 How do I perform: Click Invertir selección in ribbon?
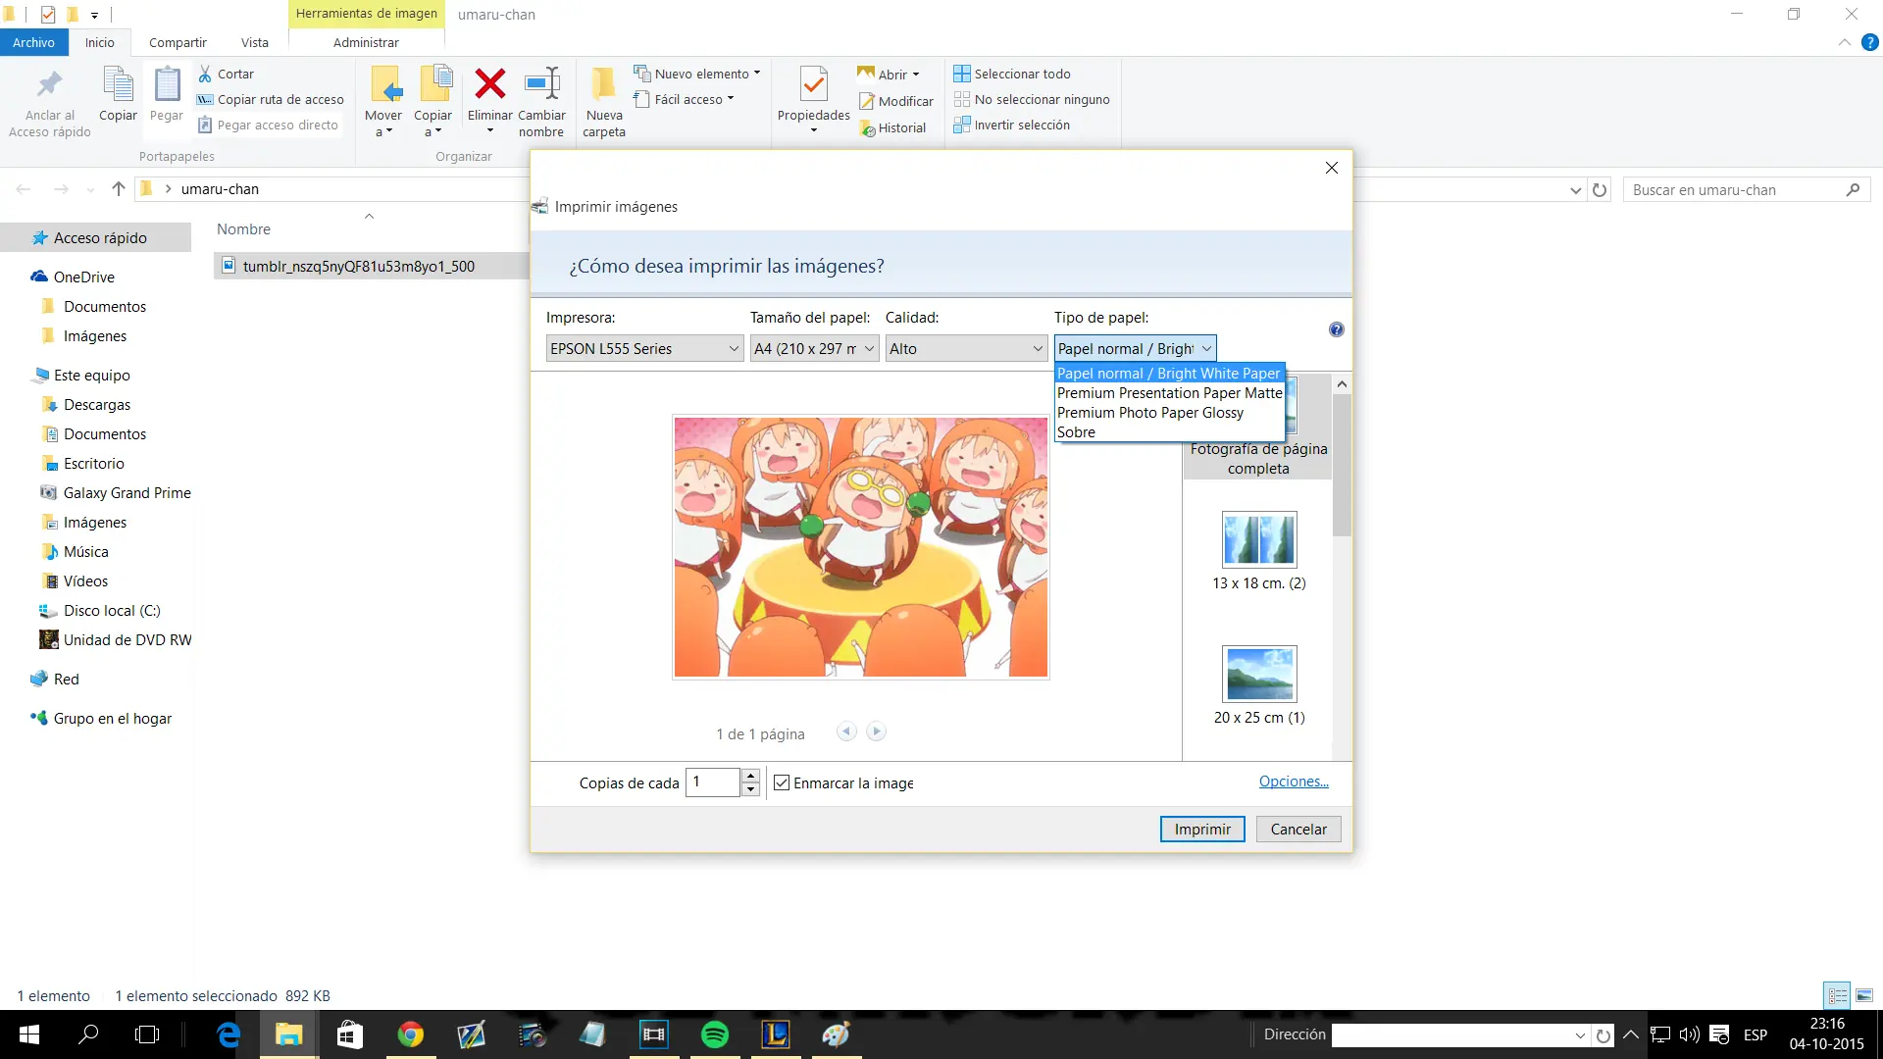coord(1012,125)
